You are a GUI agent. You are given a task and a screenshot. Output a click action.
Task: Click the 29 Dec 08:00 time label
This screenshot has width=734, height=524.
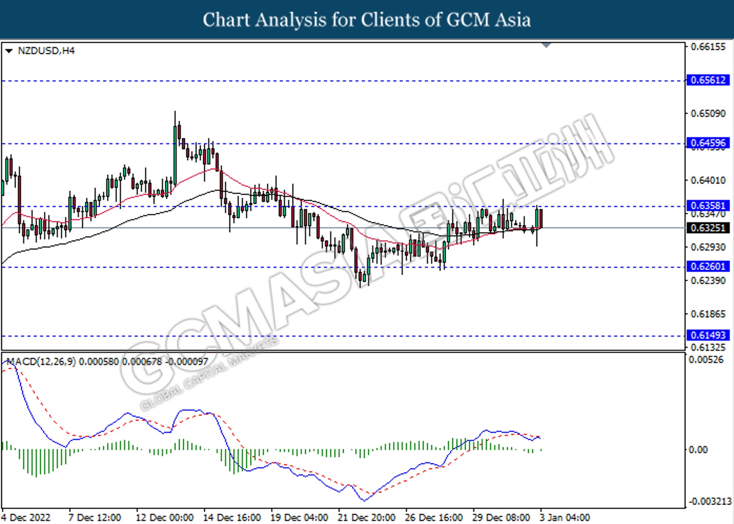click(501, 518)
